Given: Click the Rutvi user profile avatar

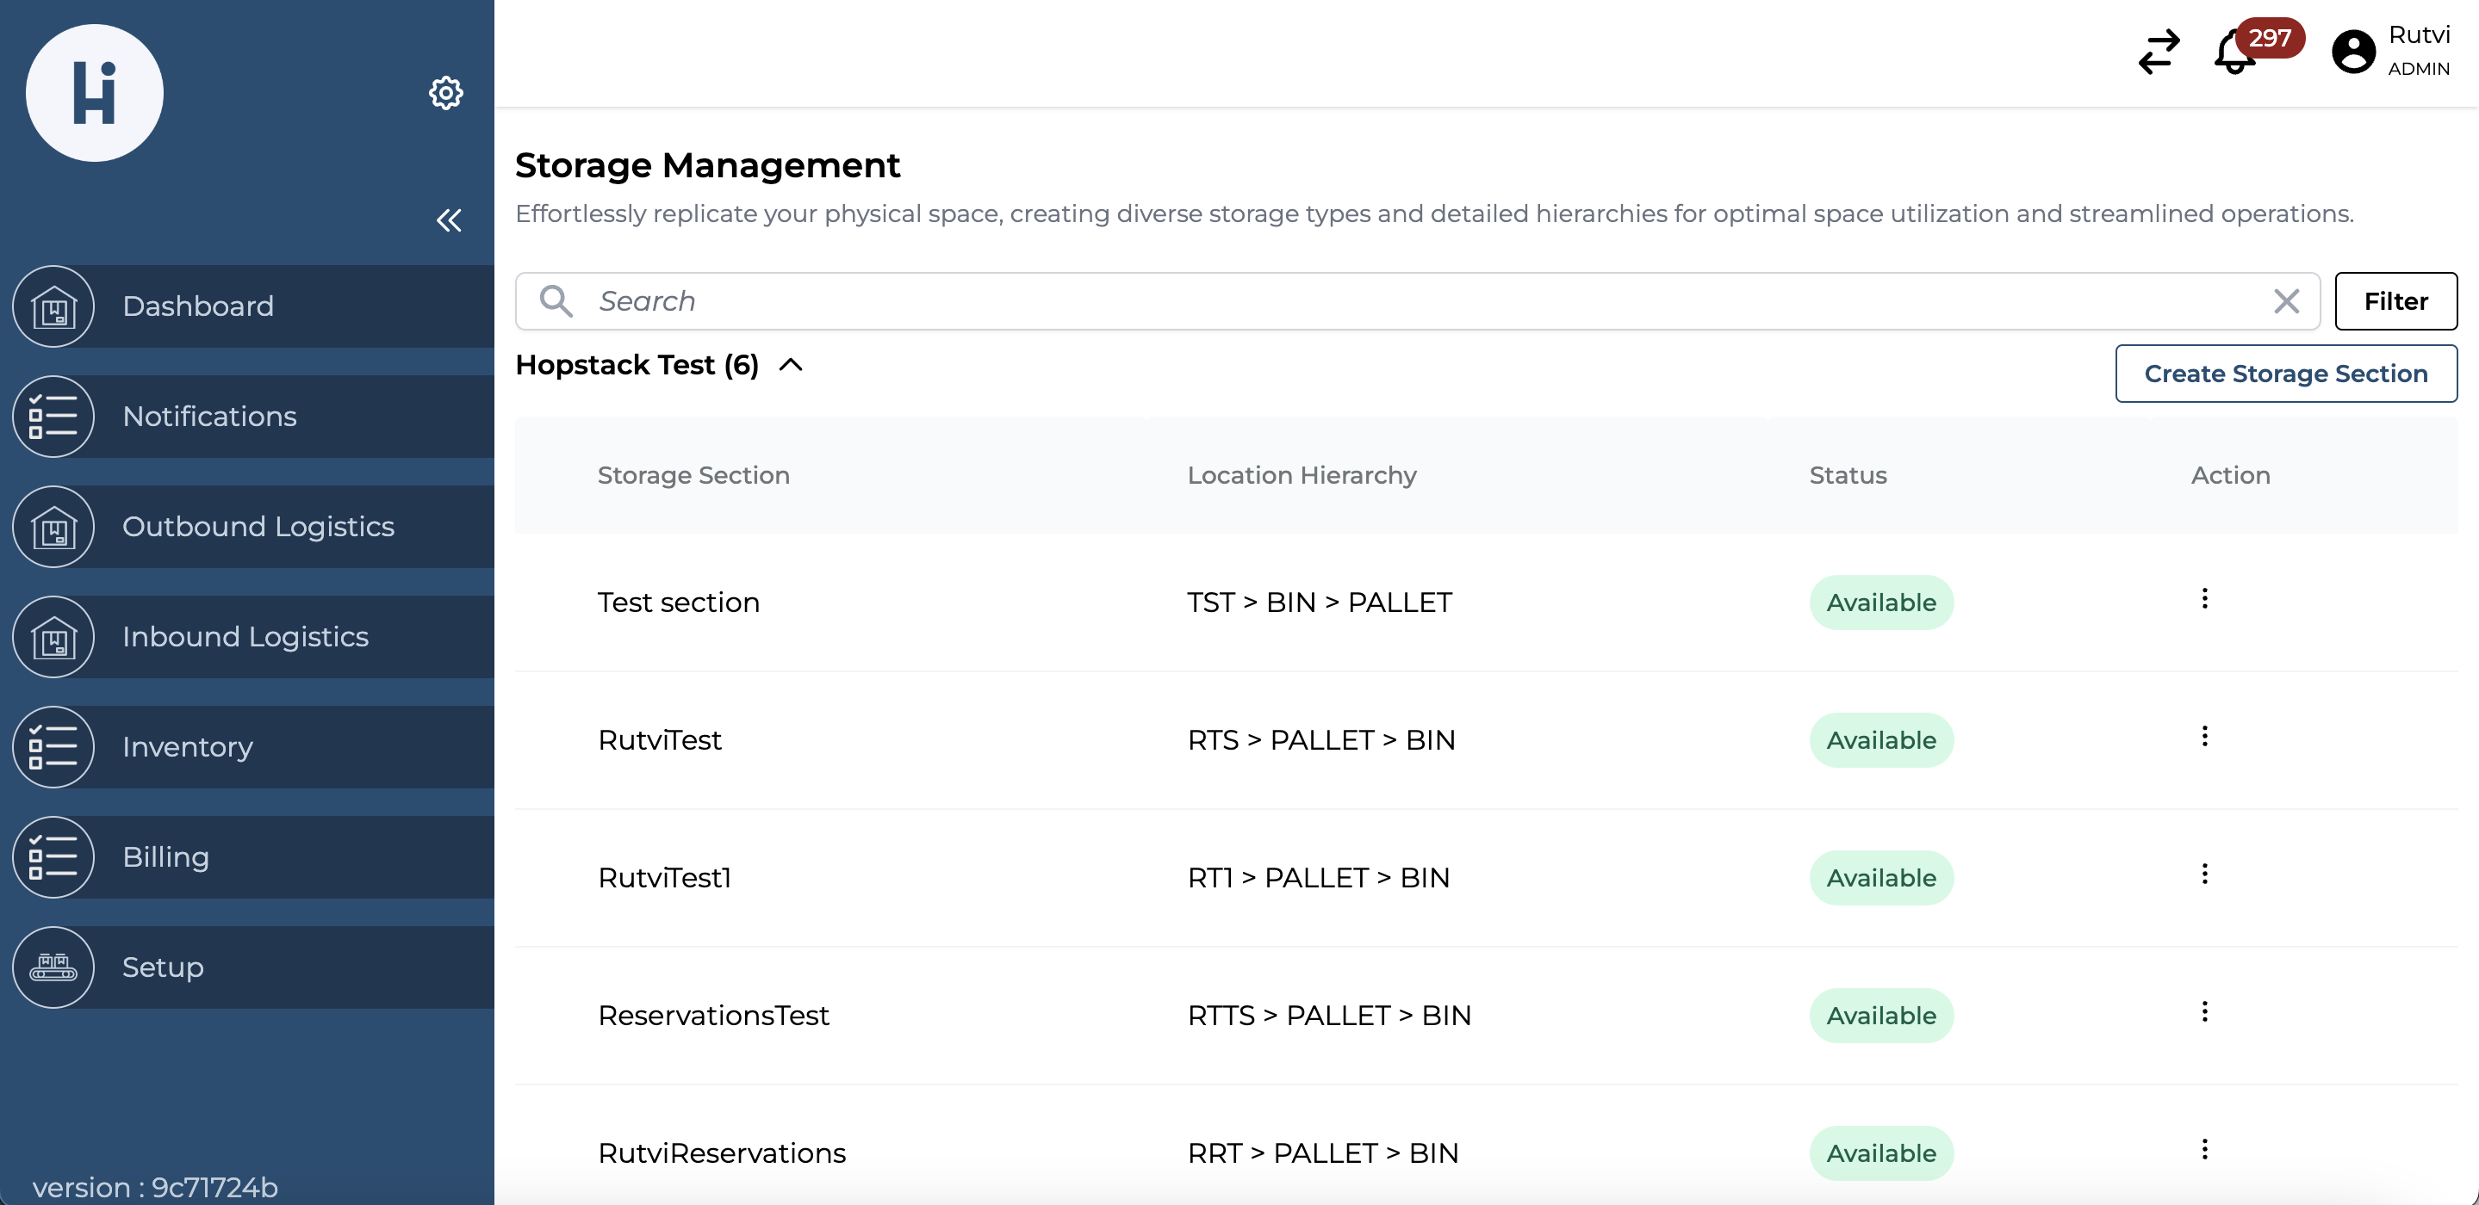Looking at the screenshot, I should [2353, 52].
